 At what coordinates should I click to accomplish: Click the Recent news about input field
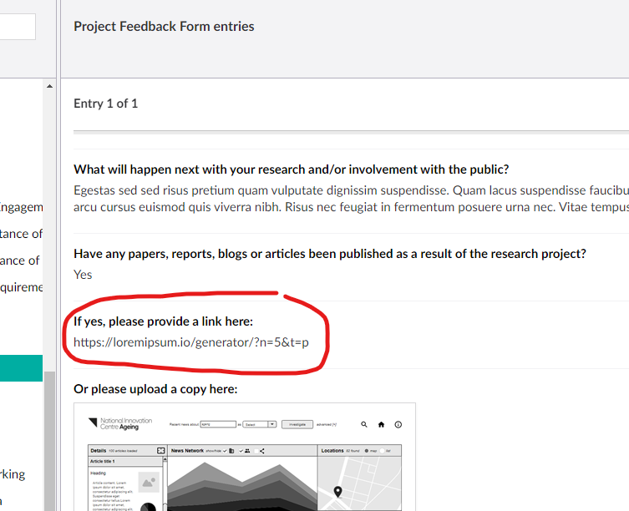[217, 424]
